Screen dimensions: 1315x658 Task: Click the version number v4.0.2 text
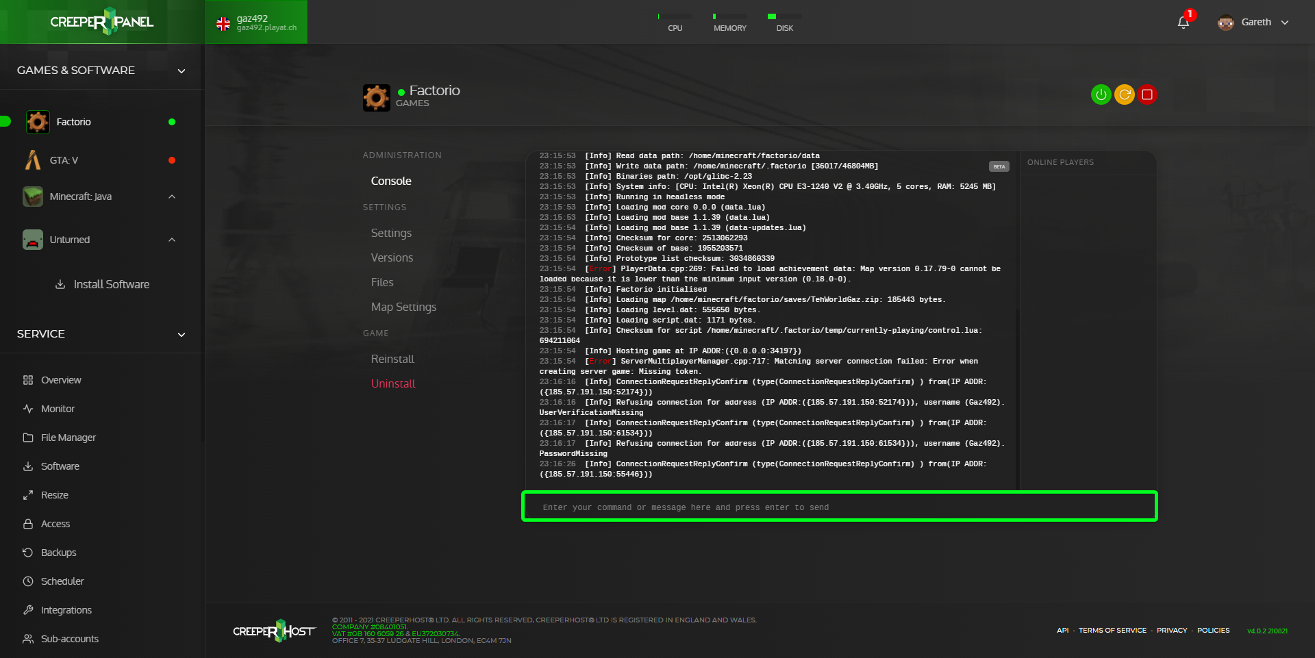(1267, 631)
